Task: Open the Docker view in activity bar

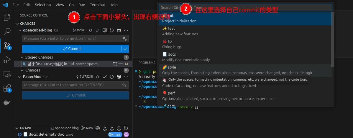Action: tap(7, 102)
